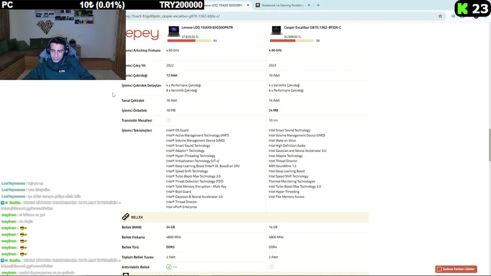Close the Notebook ve Gaming Notebook tab
The width and height of the screenshot is (491, 276).
click(x=309, y=5)
